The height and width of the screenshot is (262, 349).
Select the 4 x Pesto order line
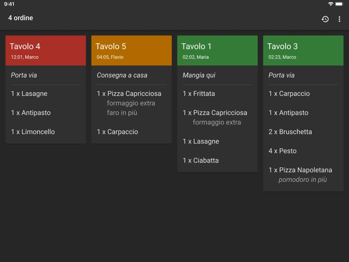283,151
